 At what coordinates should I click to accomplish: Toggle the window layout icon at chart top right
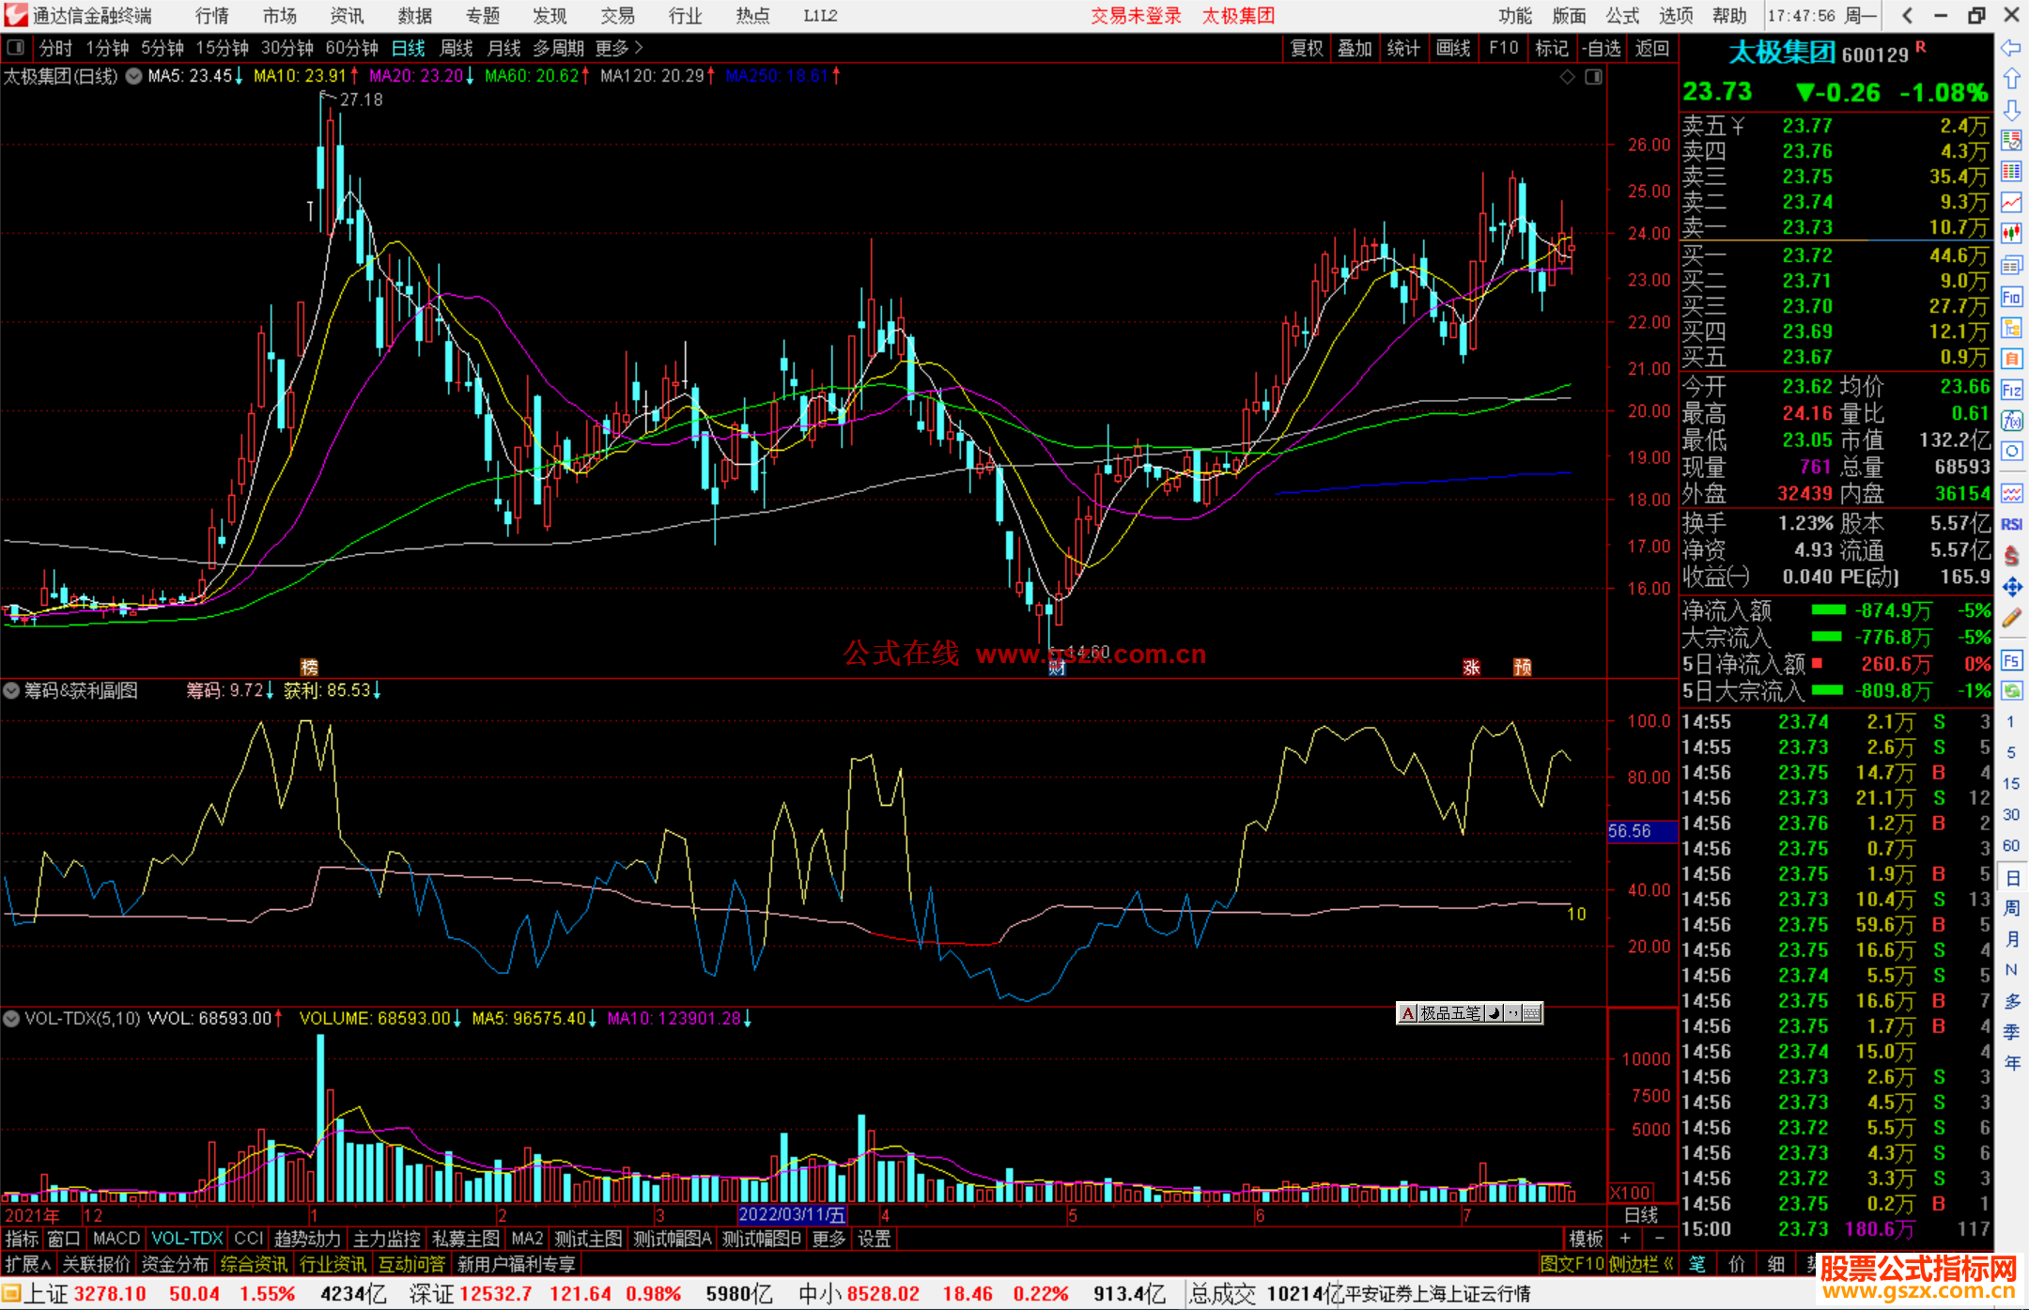point(1593,76)
